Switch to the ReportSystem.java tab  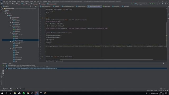pos(46,6)
